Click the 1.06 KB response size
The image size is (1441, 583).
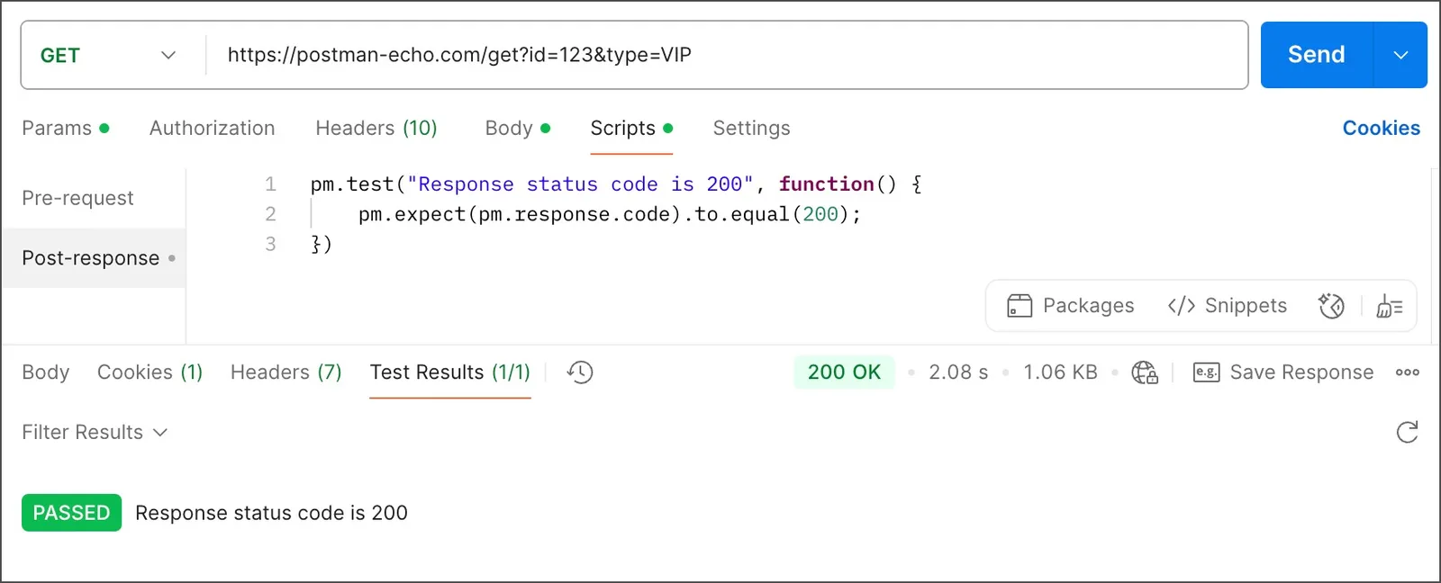click(1060, 372)
